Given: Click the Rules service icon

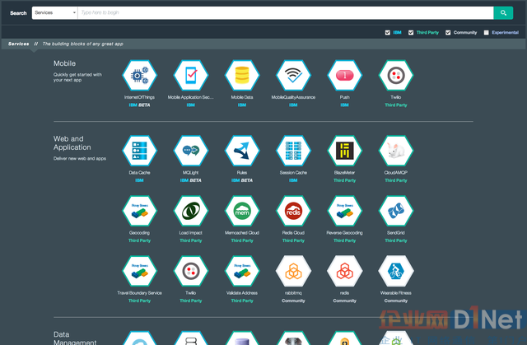Looking at the screenshot, I should pos(242,151).
